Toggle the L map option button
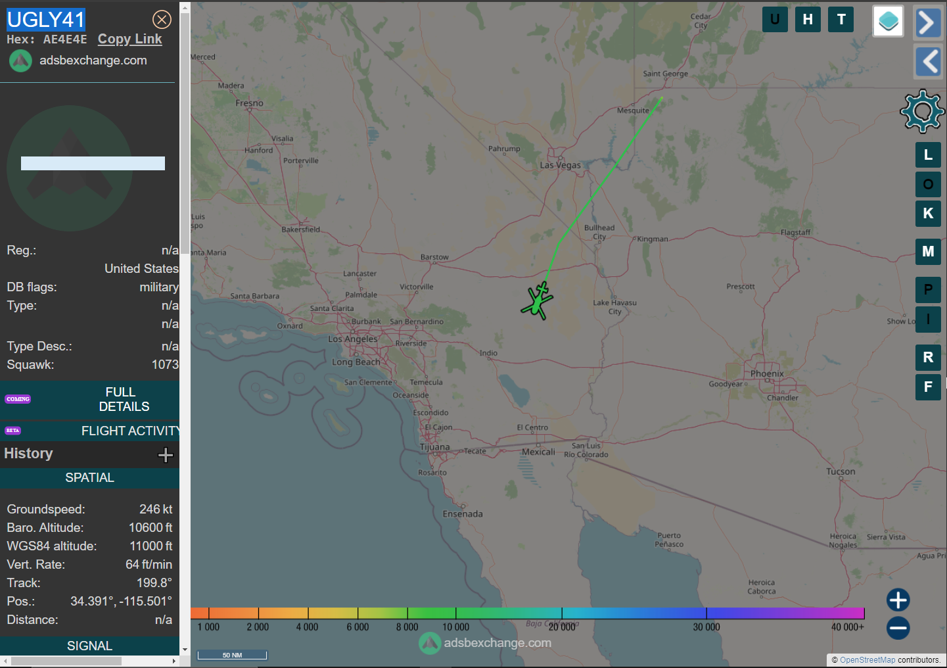Screen dimensions: 947x668 coord(928,155)
